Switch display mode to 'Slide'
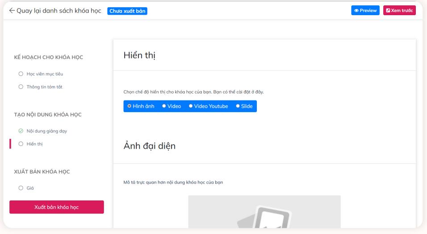Viewport: 427px width, 234px height. [x=244, y=106]
